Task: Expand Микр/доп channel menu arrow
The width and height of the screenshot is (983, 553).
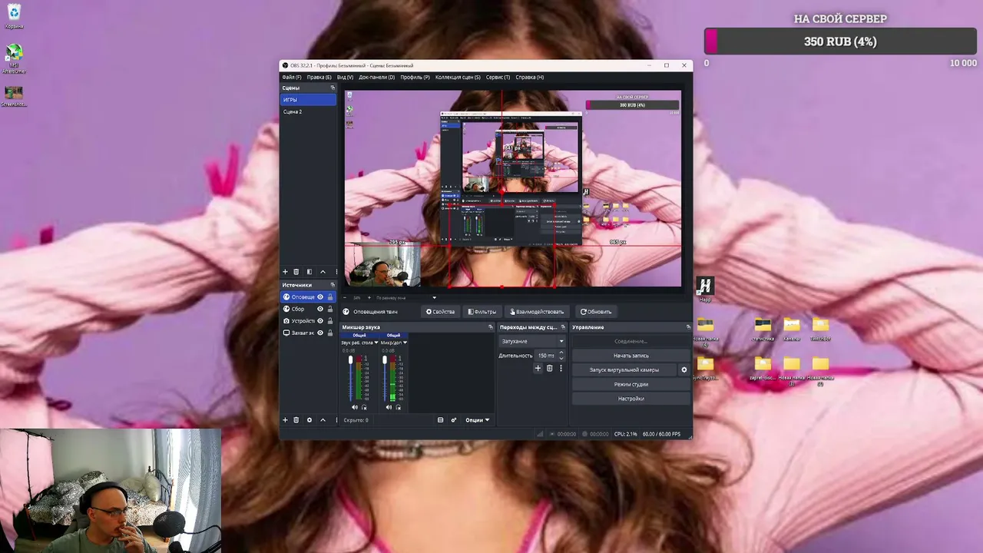Action: tap(405, 343)
